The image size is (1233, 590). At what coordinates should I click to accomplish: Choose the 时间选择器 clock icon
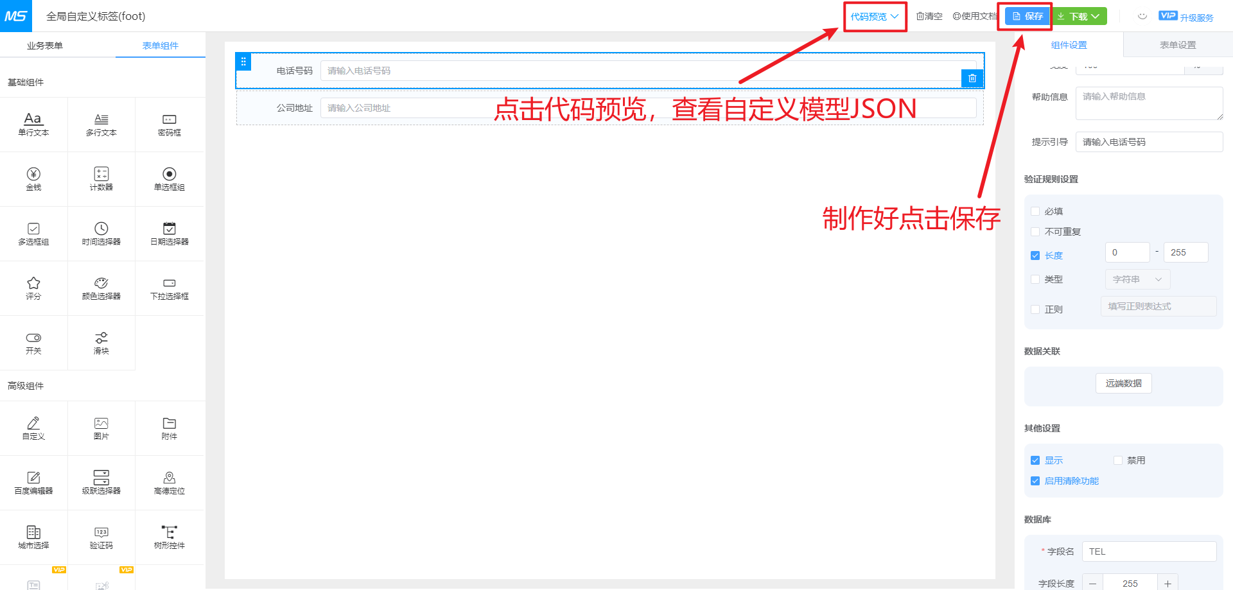[101, 233]
